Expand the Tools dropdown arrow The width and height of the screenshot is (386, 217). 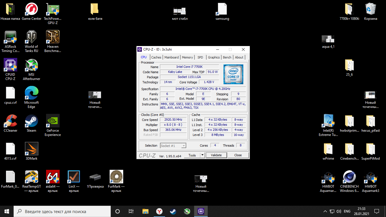(x=202, y=155)
